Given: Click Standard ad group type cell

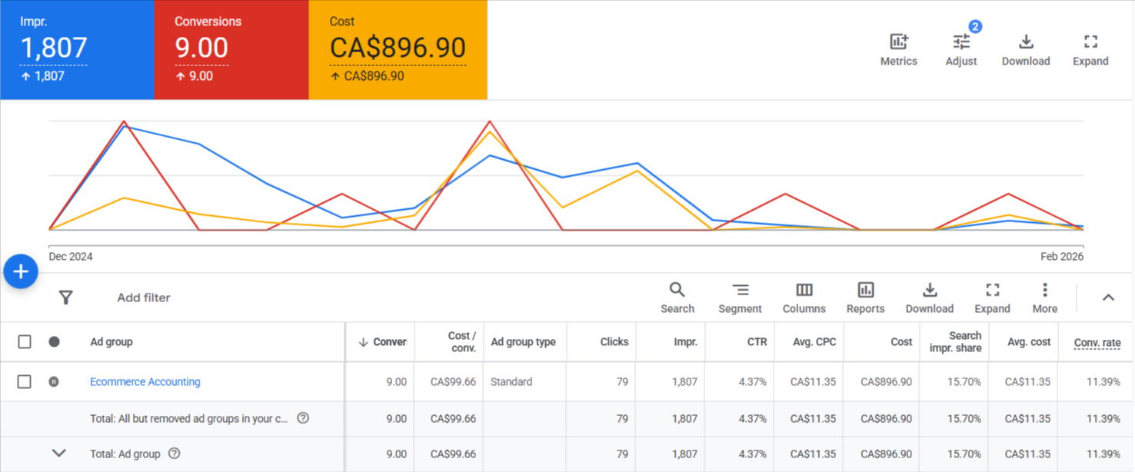Looking at the screenshot, I should [x=511, y=382].
